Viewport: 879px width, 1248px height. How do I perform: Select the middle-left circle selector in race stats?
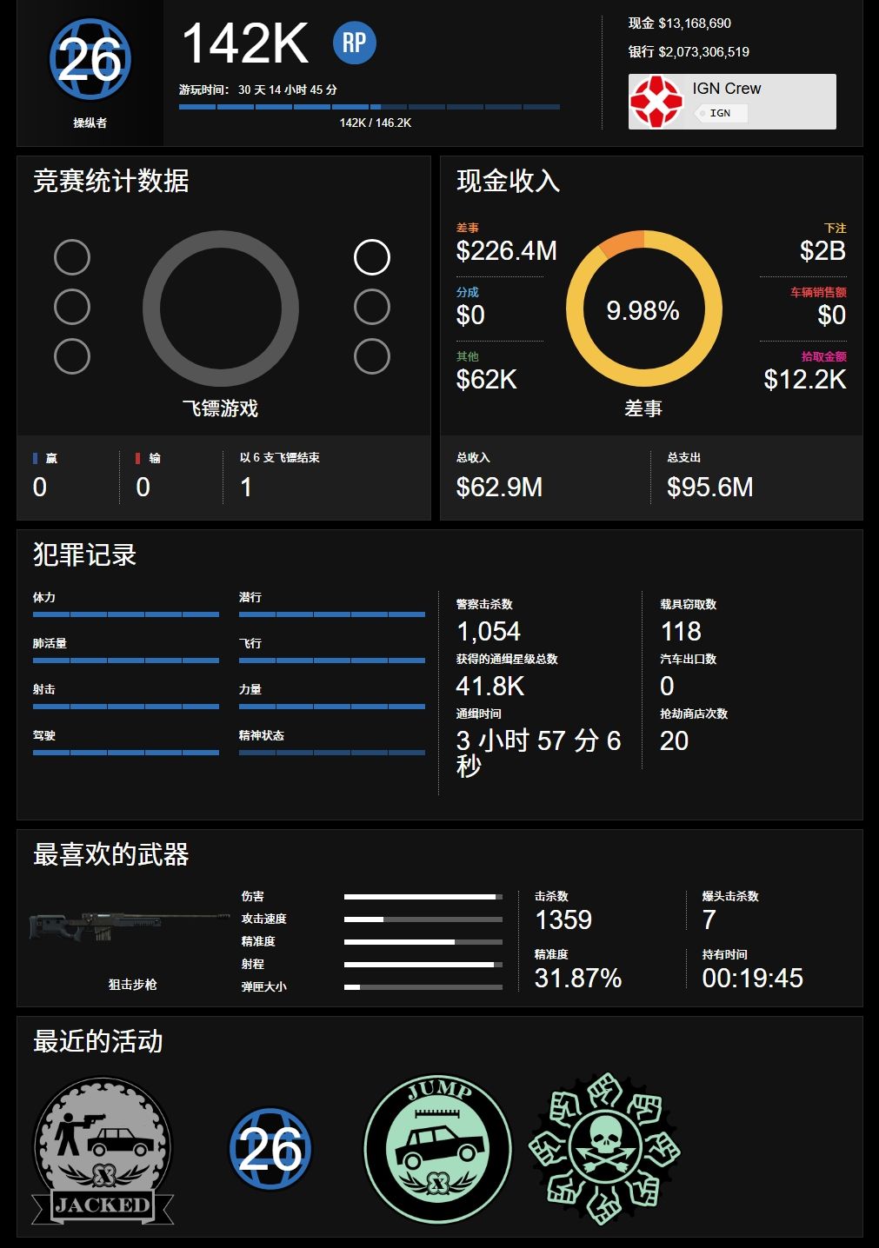72,307
